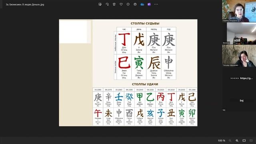Mark the photo as favorite with the heart

point(121,4)
